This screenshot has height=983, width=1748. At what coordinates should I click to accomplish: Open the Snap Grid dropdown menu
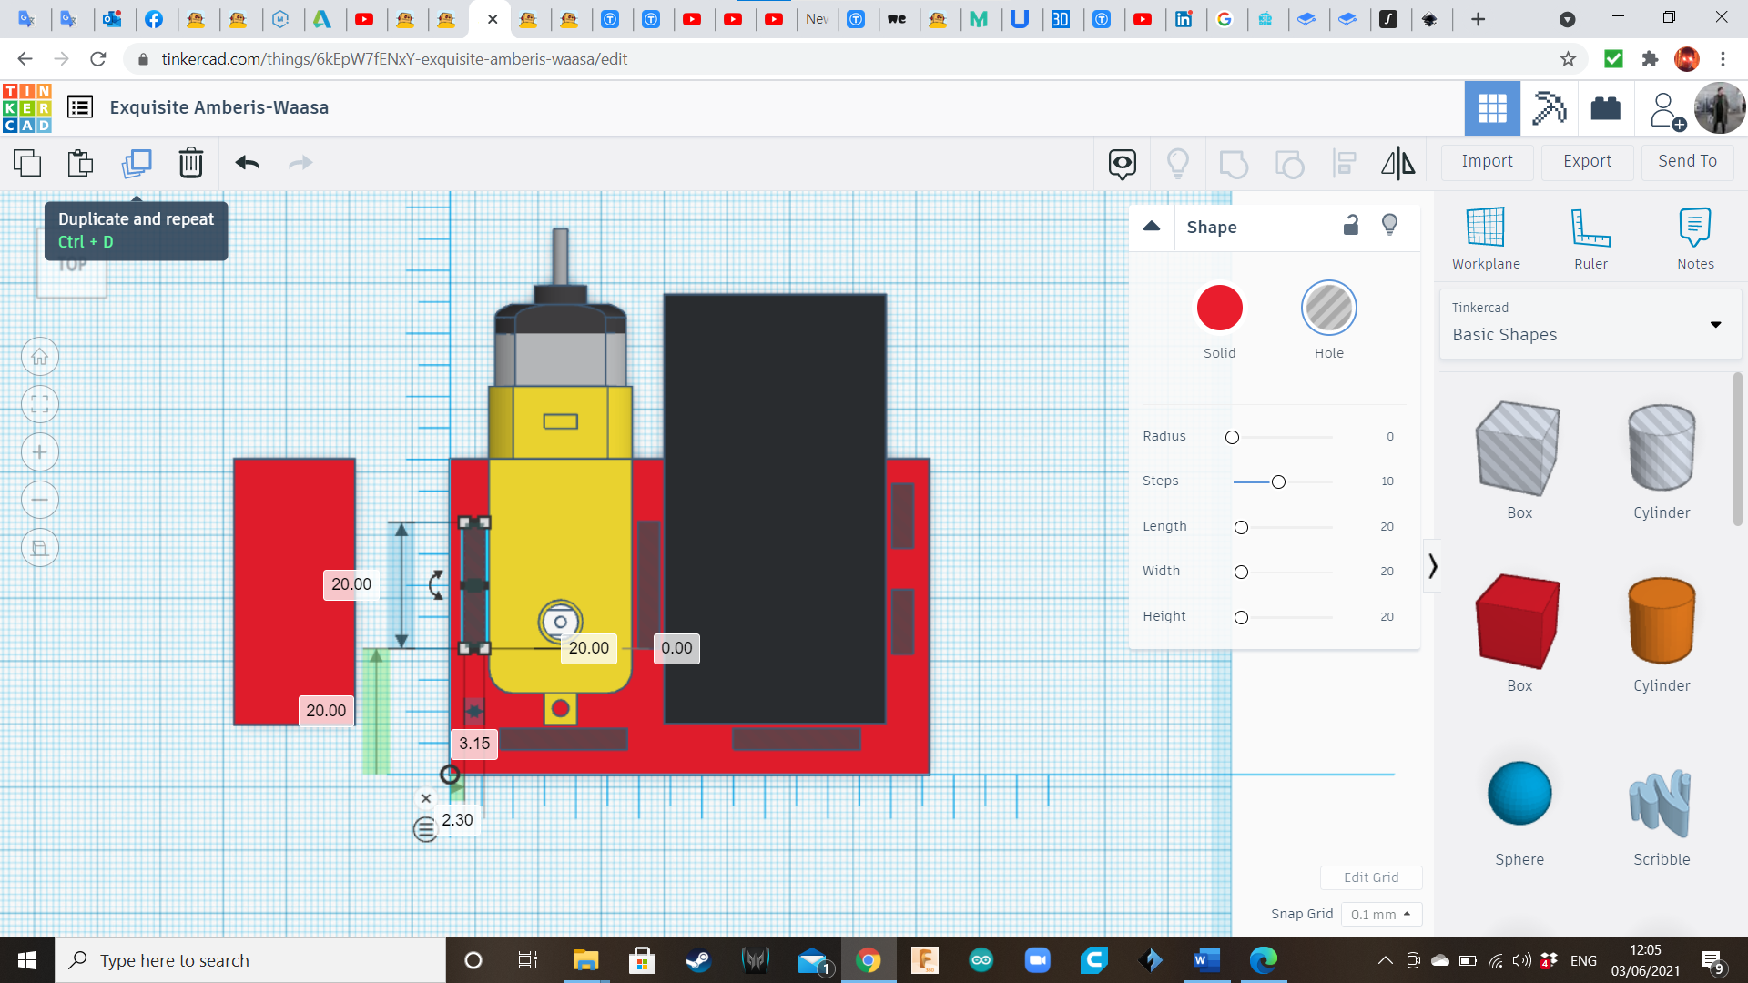pos(1378,915)
